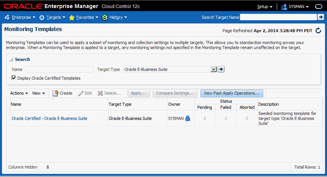Click the Pending status column header
327x177 pixels.
pyautogui.click(x=205, y=107)
